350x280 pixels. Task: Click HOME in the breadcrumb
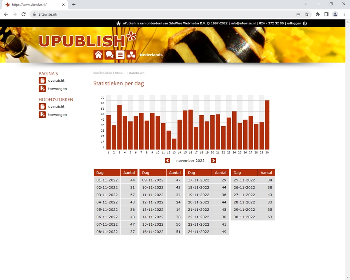tap(119, 73)
